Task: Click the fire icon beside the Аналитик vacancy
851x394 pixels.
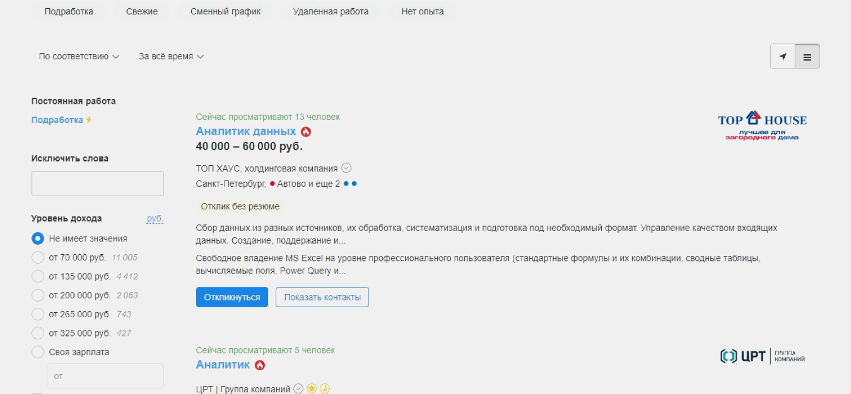Action: (x=260, y=365)
